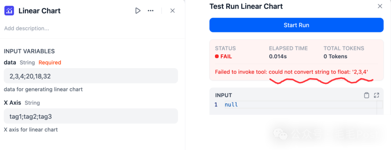Click the Test Run Linear Chart heading
391x150 pixels.
pyautogui.click(x=246, y=6)
